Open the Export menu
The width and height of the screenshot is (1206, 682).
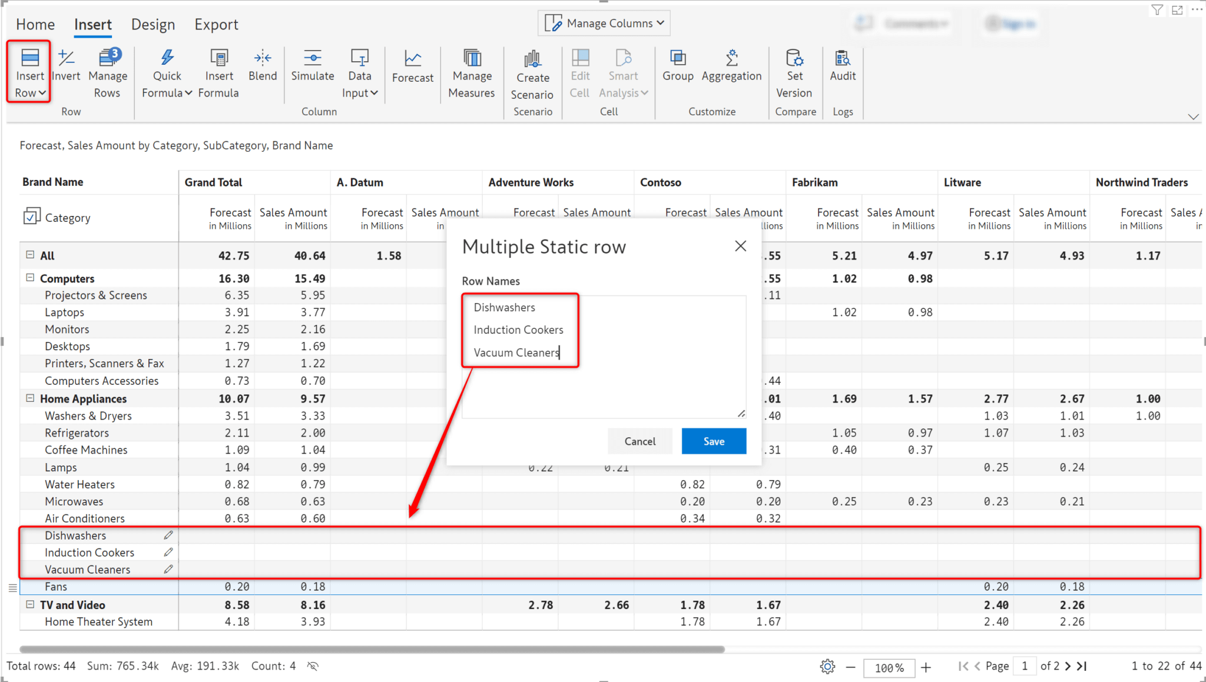tap(216, 25)
